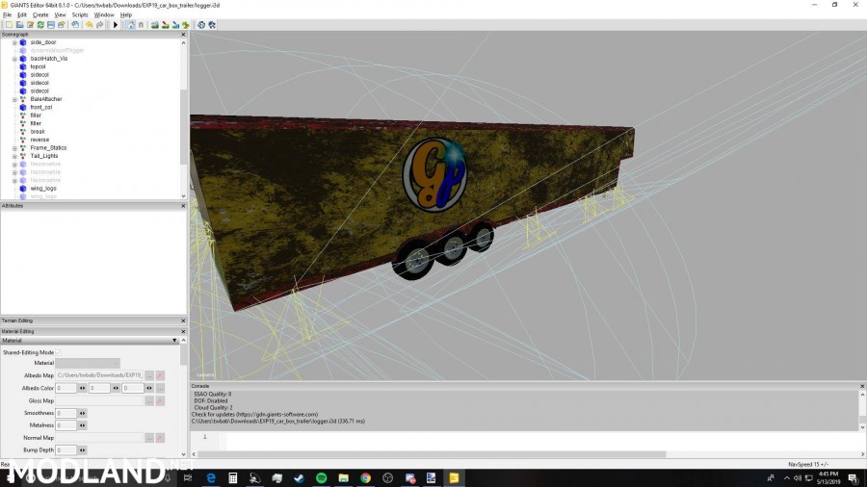Screen dimensions: 867x487
Task: Select the dynamicMountTrigger greyed item
Action: click(x=57, y=50)
